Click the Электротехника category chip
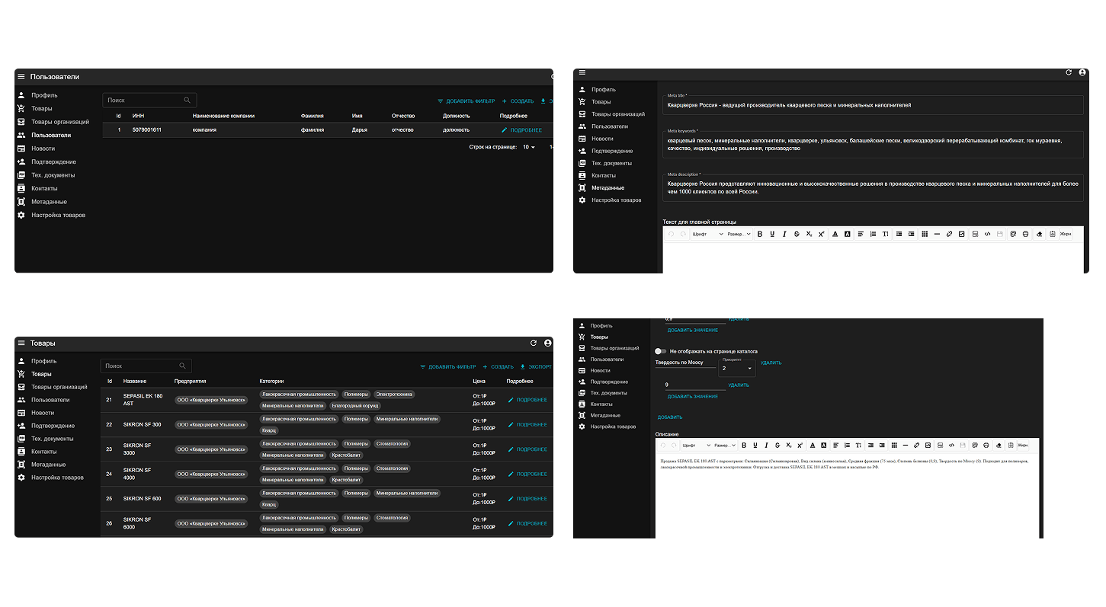The width and height of the screenshot is (1106, 607). pyautogui.click(x=393, y=395)
